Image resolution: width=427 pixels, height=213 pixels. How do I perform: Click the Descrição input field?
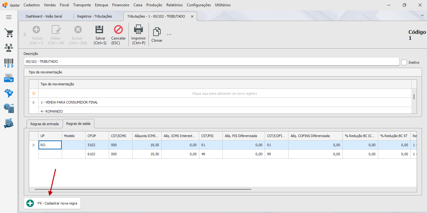point(211,61)
